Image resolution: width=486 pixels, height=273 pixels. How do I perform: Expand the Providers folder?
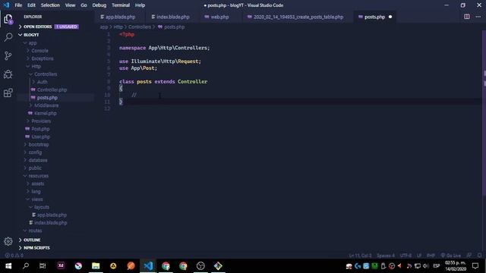click(x=41, y=121)
